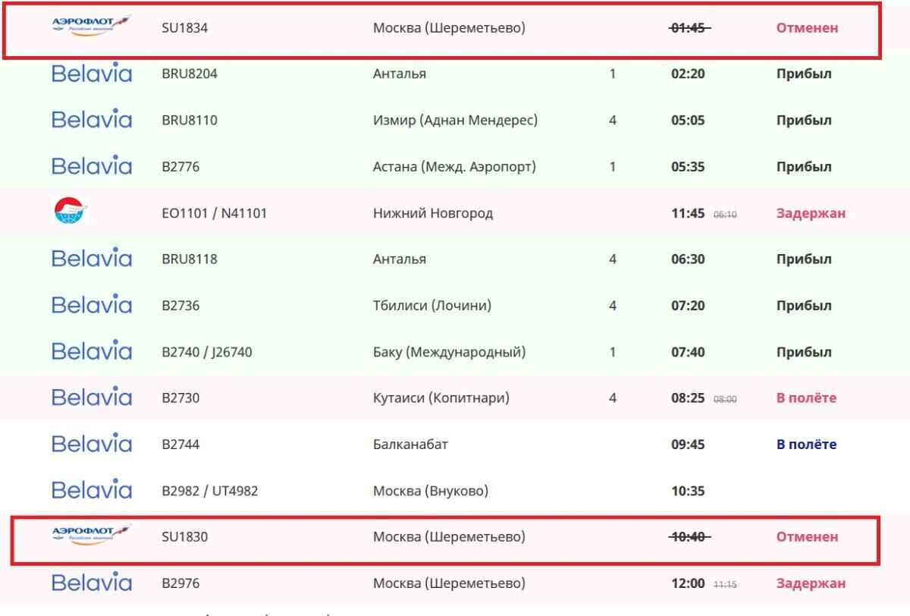Open flight number BRU8110
The width and height of the screenshot is (910, 616).
pyautogui.click(x=190, y=121)
